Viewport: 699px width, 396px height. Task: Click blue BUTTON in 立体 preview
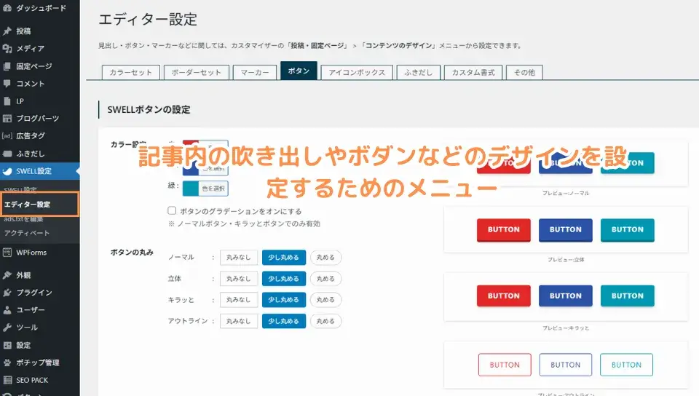point(565,230)
